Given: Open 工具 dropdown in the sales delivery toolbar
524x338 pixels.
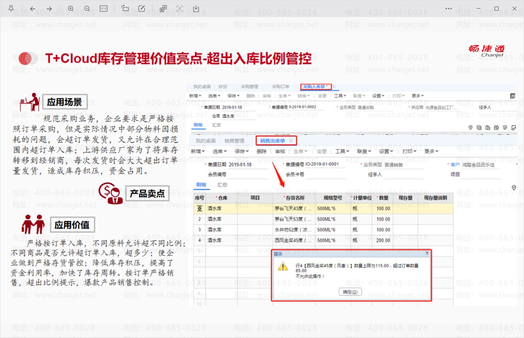Looking at the screenshot, I should (342, 151).
